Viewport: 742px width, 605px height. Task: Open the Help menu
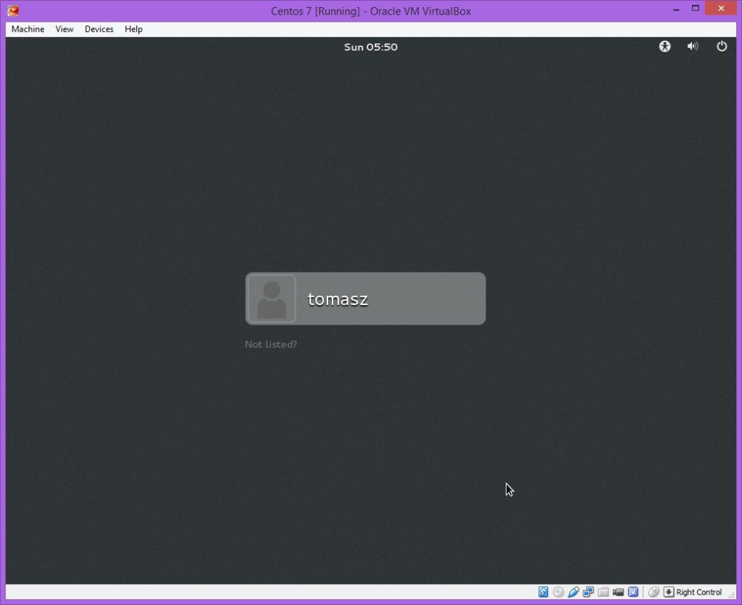click(x=133, y=29)
